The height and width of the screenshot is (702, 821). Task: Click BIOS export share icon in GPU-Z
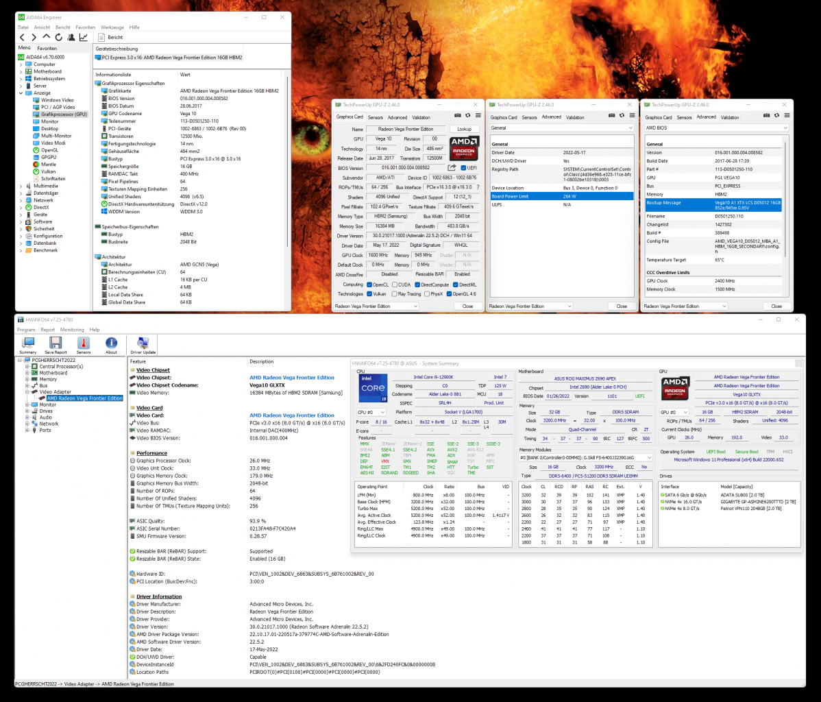(x=452, y=168)
